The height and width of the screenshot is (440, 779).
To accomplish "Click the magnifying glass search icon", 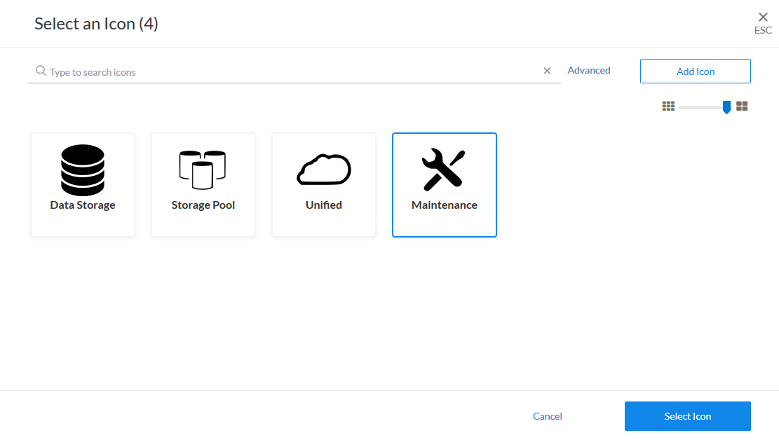I will (x=41, y=71).
